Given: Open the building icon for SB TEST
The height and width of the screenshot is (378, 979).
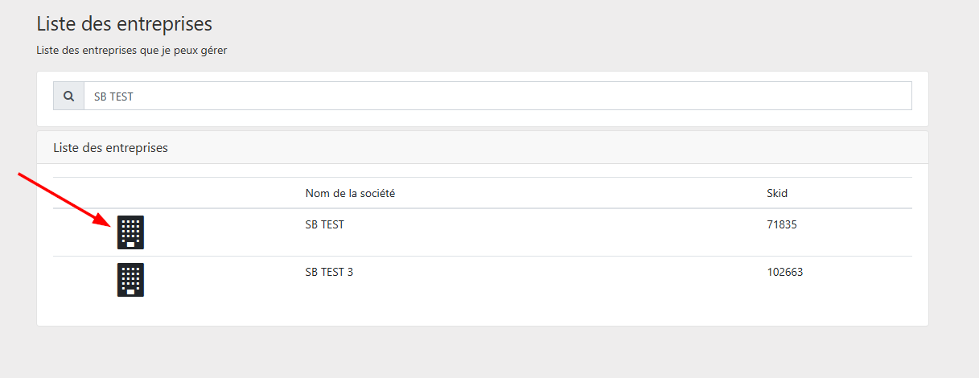Looking at the screenshot, I should pyautogui.click(x=130, y=232).
